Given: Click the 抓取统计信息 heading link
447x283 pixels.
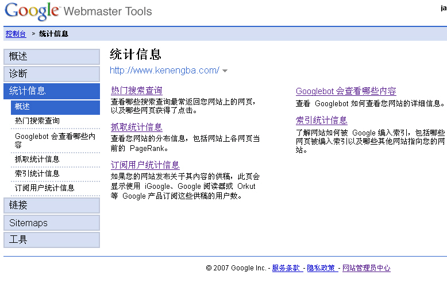Looking at the screenshot, I should (136, 127).
